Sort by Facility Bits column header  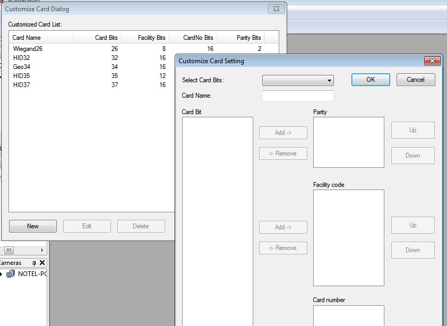tap(145, 38)
